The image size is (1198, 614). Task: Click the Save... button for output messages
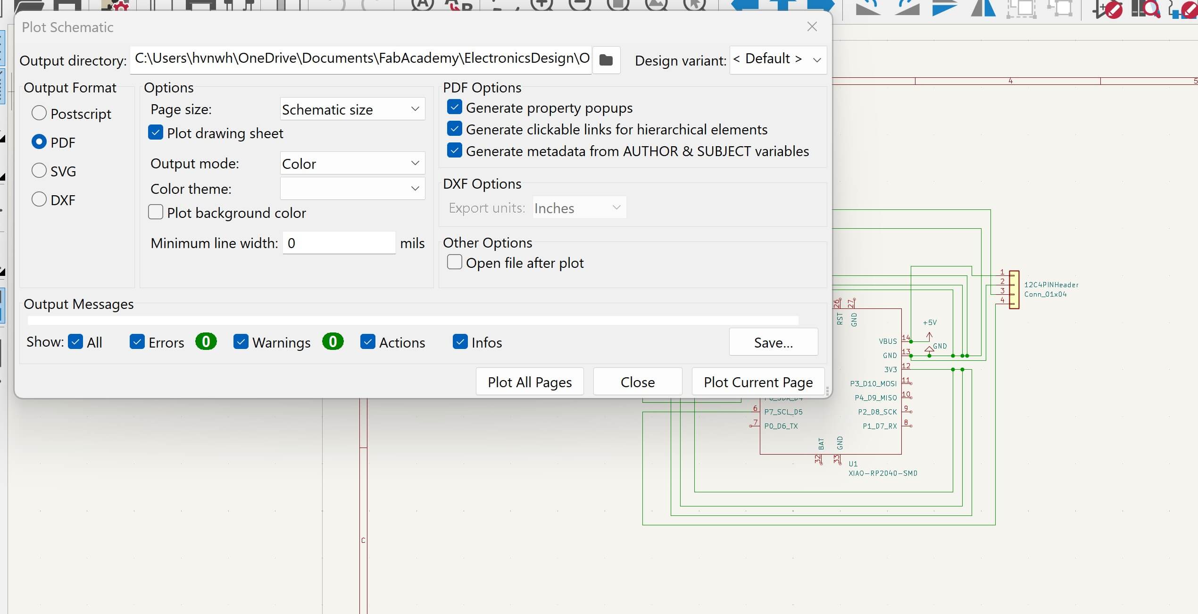tap(774, 342)
